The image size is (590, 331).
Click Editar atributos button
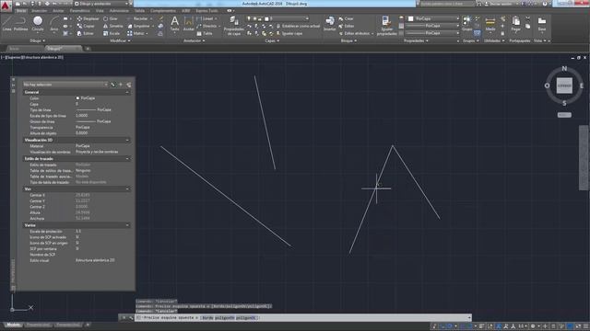[x=356, y=33]
